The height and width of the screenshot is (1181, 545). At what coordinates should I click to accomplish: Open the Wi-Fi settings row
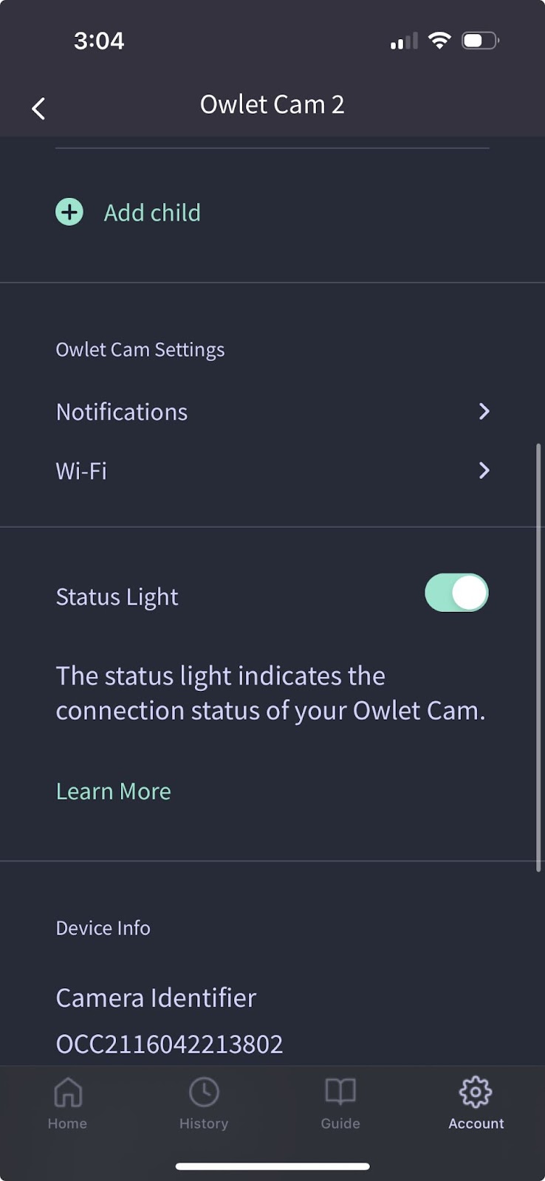[272, 470]
